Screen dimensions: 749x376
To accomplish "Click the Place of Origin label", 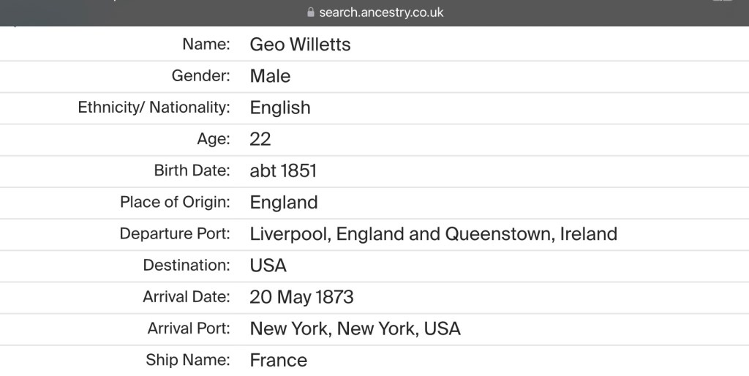I will (x=175, y=202).
